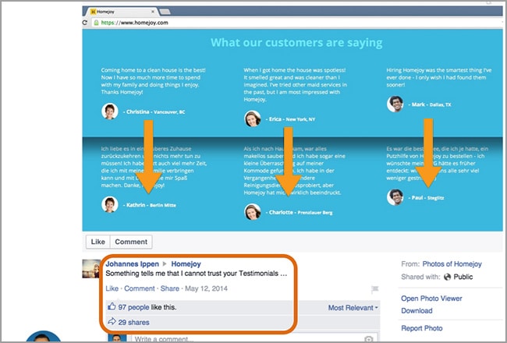The height and width of the screenshot is (343, 507).
Task: Click Christina's name in testimonial
Action: pyautogui.click(x=138, y=111)
